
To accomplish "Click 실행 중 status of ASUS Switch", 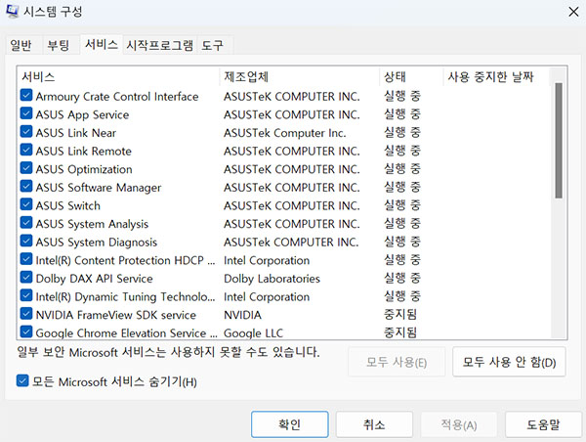I will [402, 205].
